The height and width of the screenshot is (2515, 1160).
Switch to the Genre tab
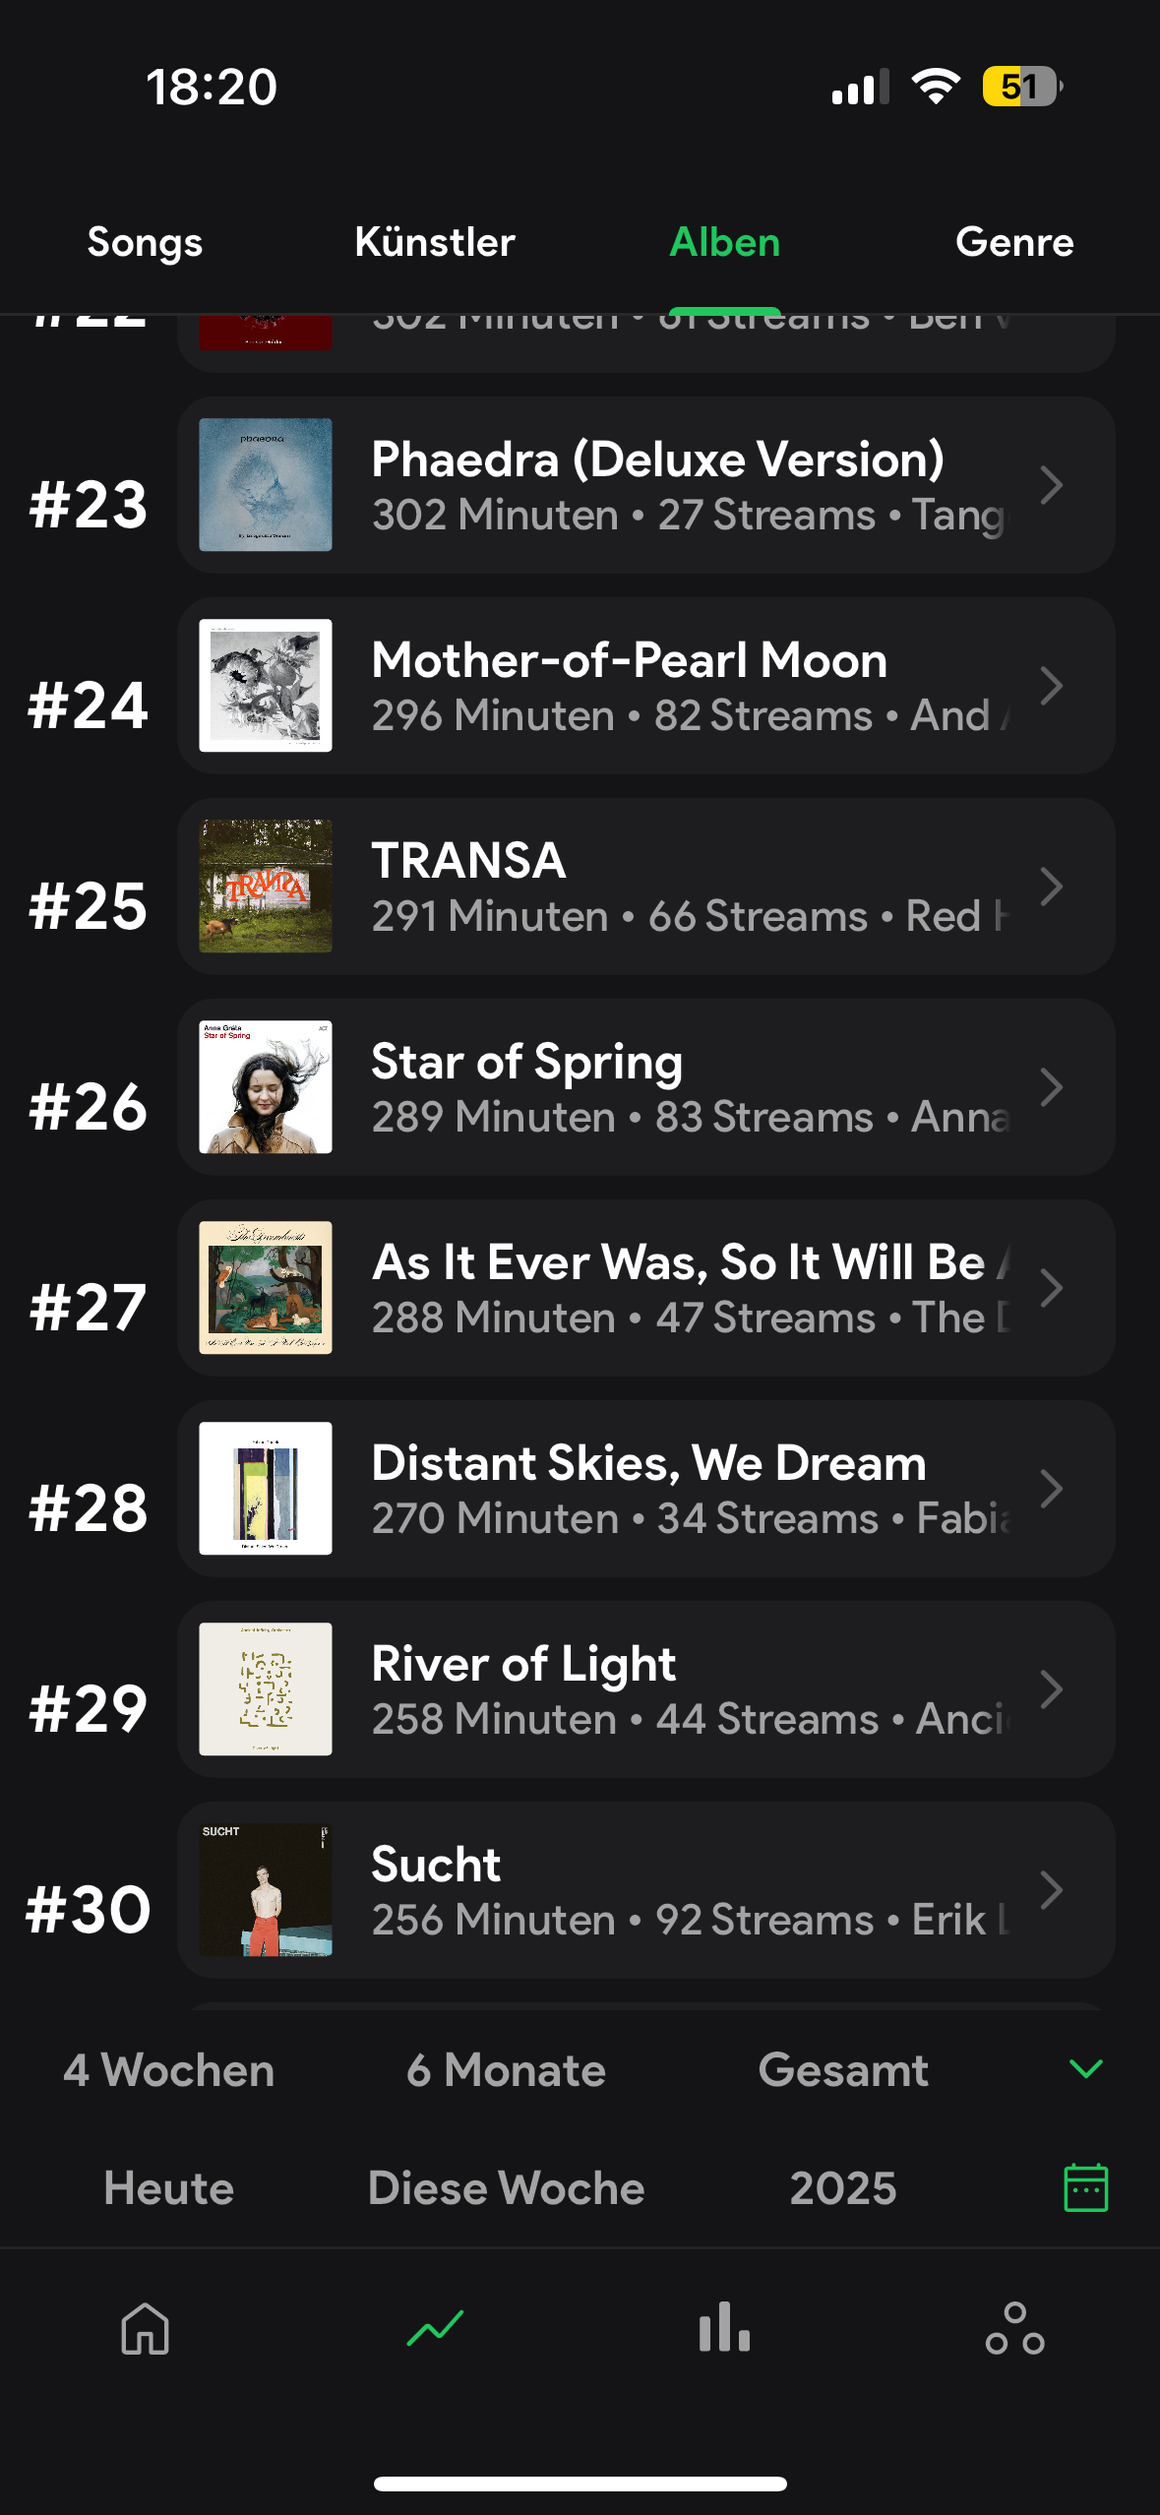pos(1014,242)
